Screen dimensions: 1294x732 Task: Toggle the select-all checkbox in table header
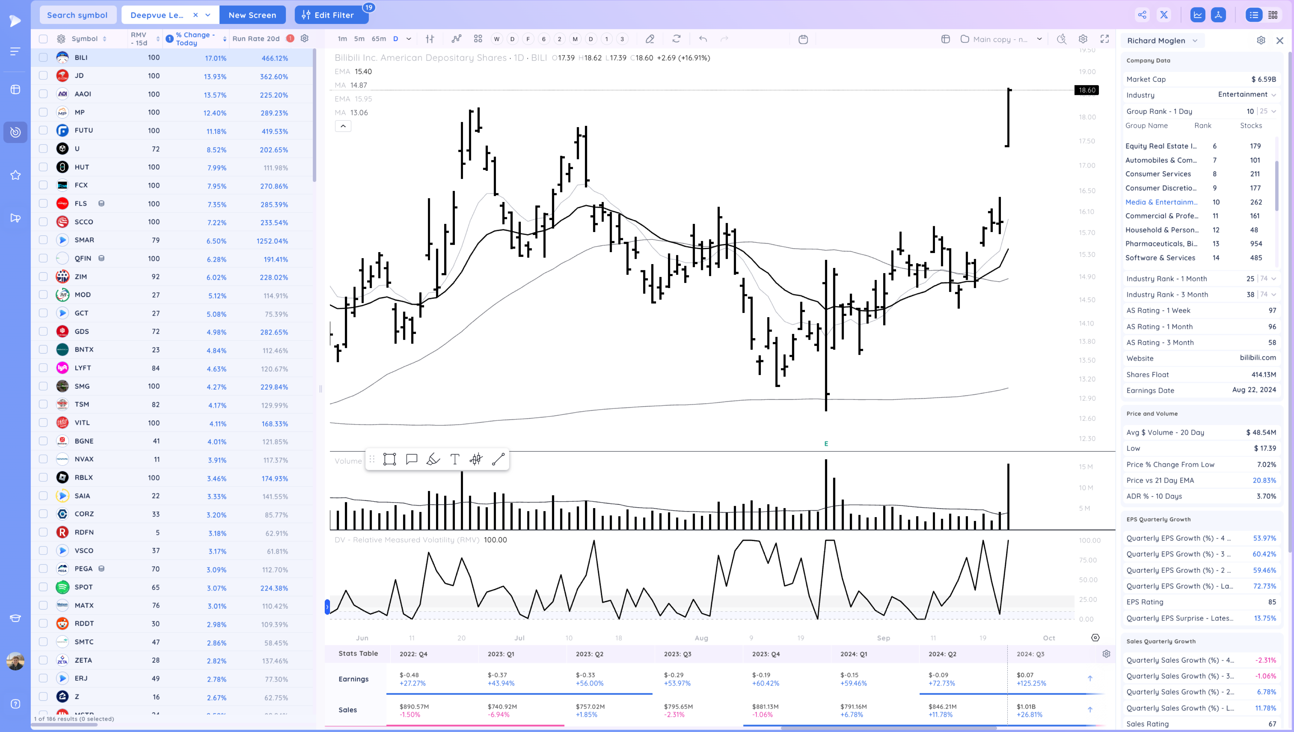click(x=43, y=39)
